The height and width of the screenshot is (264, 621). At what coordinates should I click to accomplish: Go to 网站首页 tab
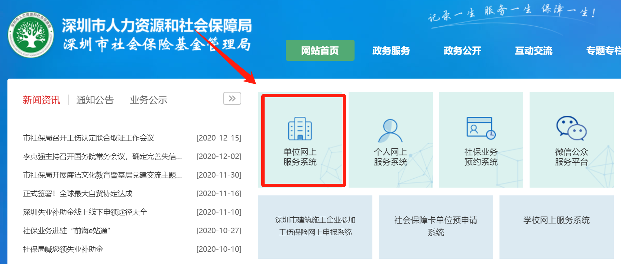click(320, 50)
